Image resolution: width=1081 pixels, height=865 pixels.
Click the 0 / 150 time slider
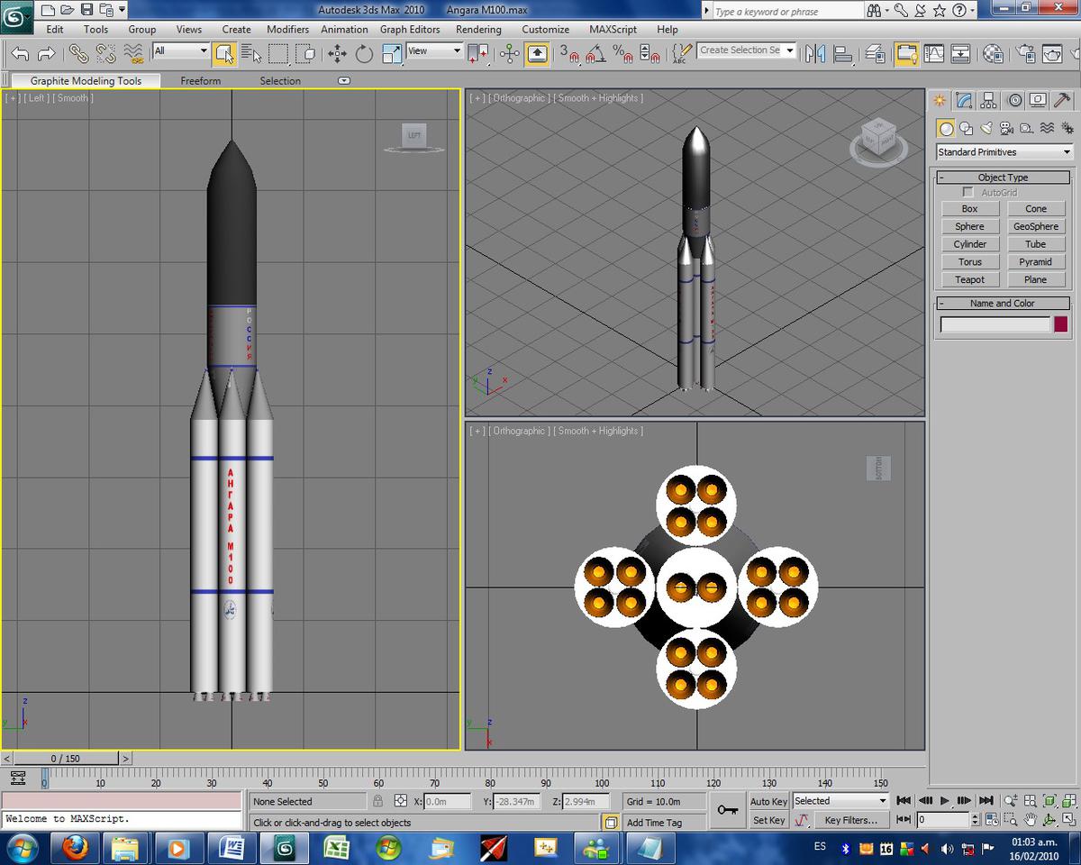[65, 759]
